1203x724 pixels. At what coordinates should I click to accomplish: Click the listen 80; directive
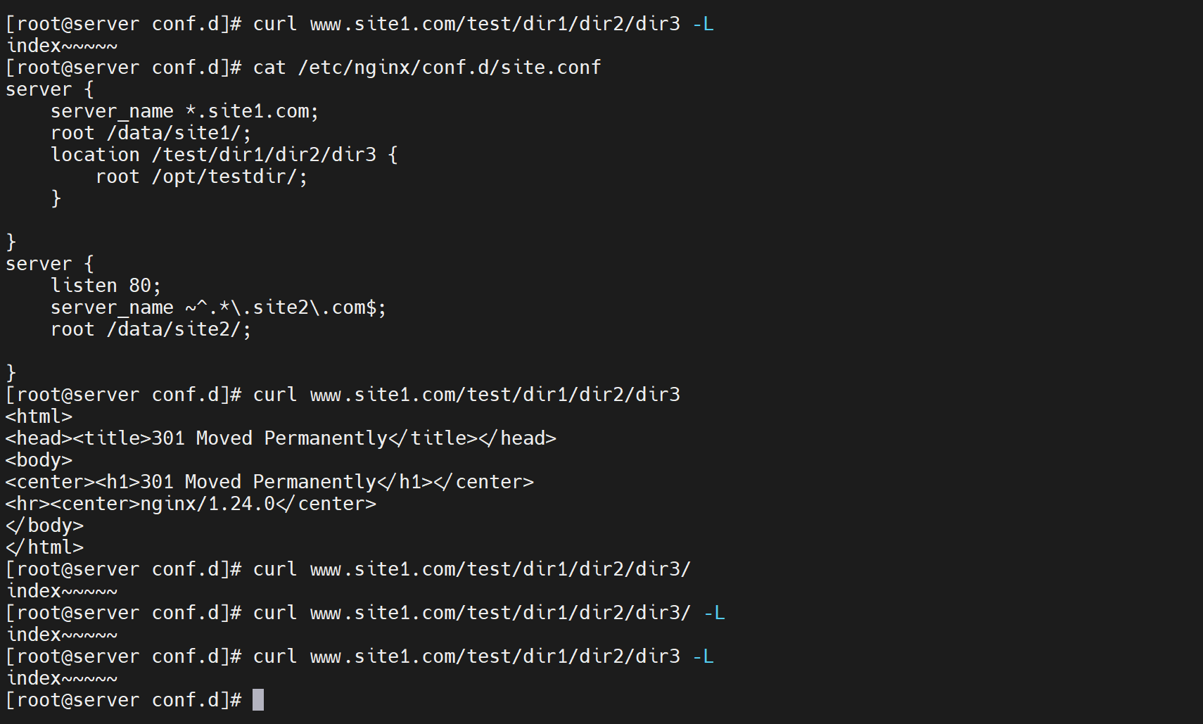[x=106, y=286]
